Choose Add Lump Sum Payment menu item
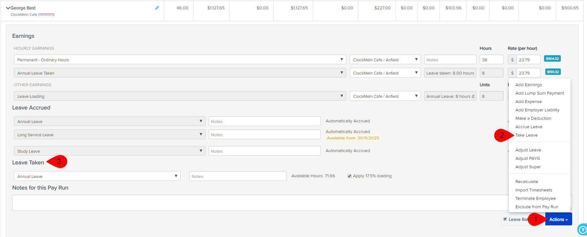The width and height of the screenshot is (587, 237). (540, 93)
